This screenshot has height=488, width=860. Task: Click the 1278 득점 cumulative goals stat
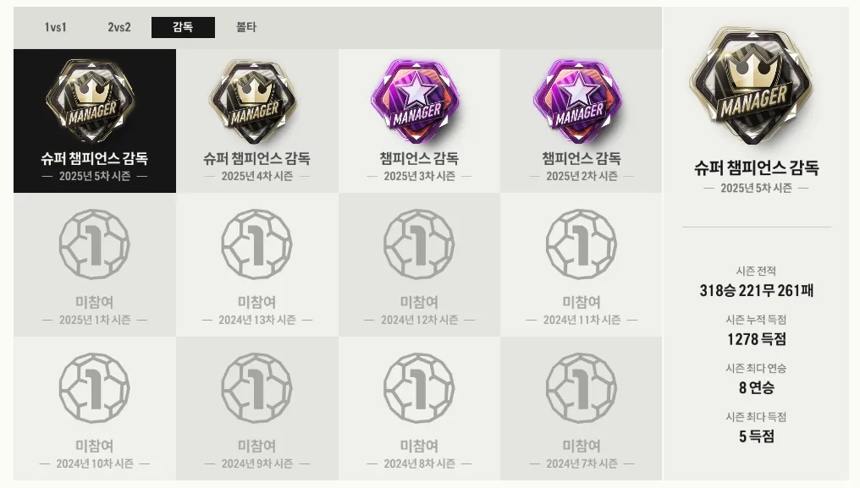(757, 339)
